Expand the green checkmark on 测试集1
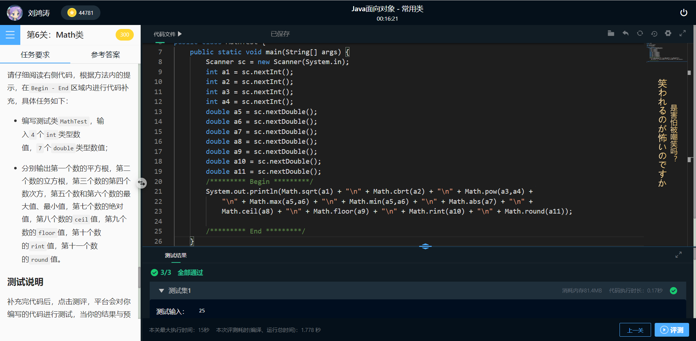This screenshot has width=696, height=341. coord(674,290)
